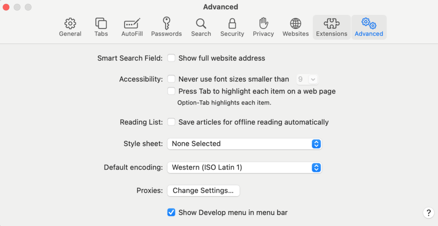Screen dimensions: 438x226
Task: Open the minimum font size dropdown
Action: pos(307,79)
